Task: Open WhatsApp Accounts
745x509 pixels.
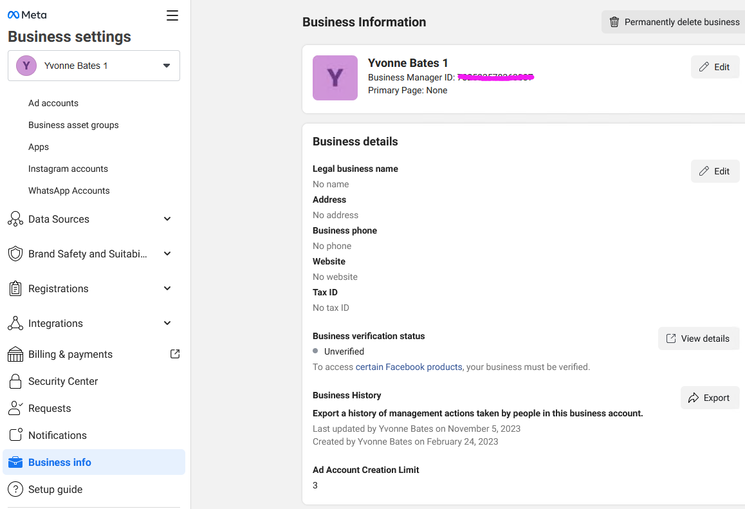Action: point(69,190)
